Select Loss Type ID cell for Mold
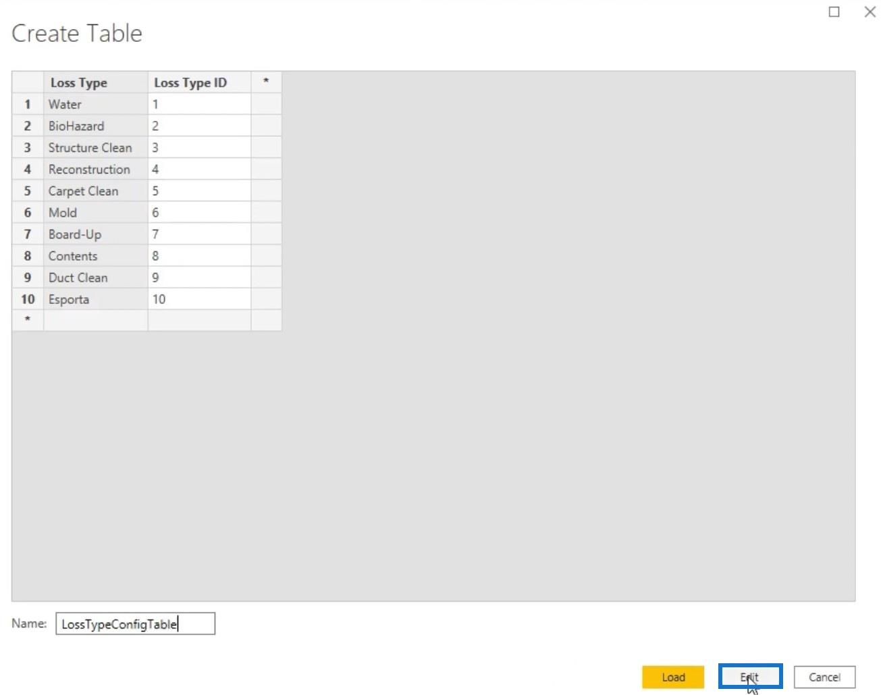This screenshot has height=695, width=881. coord(199,212)
